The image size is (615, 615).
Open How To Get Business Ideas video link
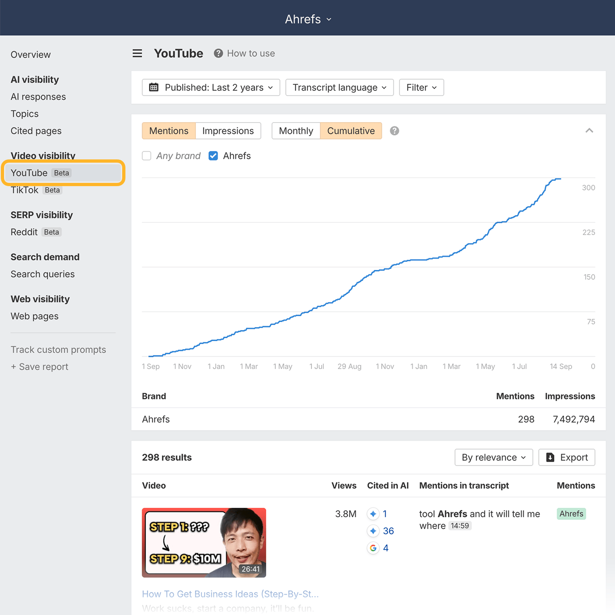pos(230,594)
